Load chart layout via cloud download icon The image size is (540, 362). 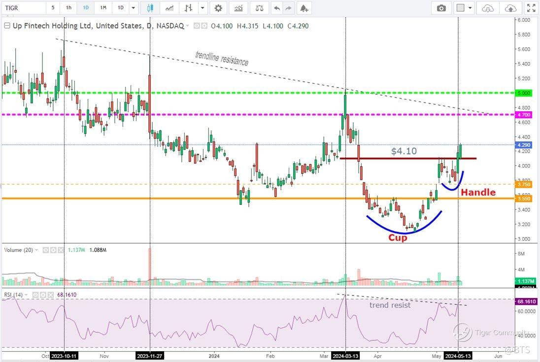pos(488,8)
